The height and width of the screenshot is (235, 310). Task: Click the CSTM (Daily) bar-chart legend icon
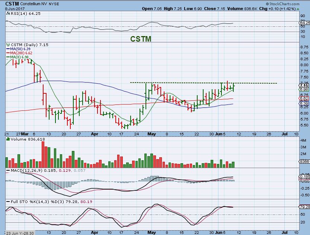8,45
